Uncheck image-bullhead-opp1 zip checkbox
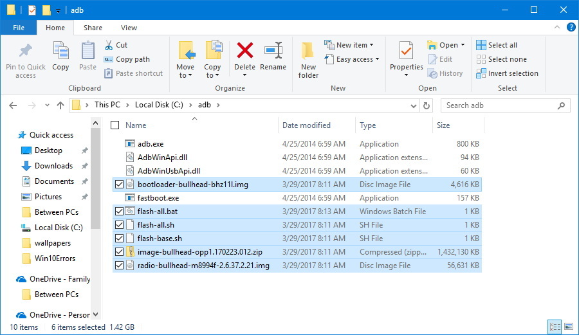Image resolution: width=579 pixels, height=335 pixels. click(x=119, y=251)
